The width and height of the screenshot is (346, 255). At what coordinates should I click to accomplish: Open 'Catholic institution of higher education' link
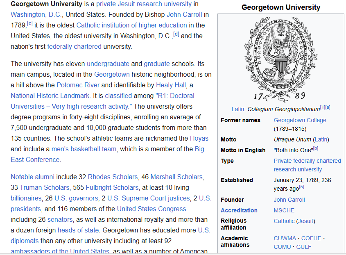131,25
